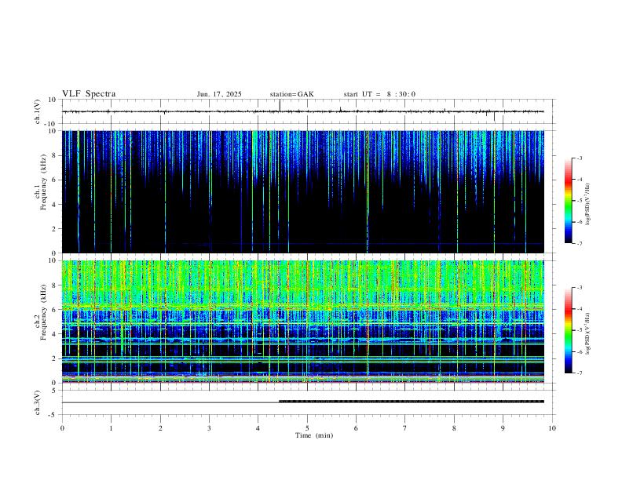Click the ch.1 "Frequency (kHz)" axis label

coord(44,183)
